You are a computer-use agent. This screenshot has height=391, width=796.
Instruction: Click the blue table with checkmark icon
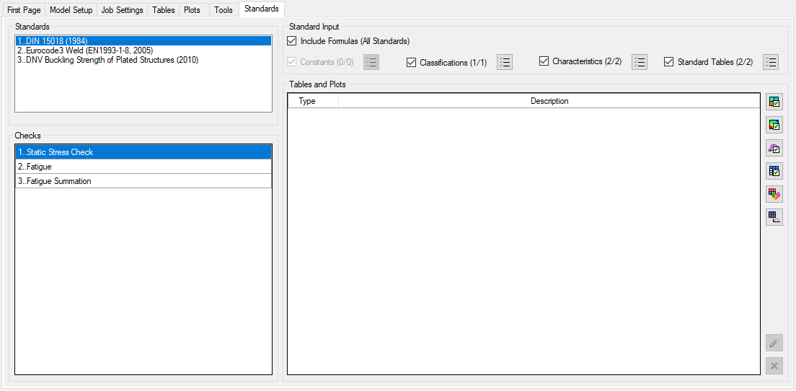click(774, 171)
